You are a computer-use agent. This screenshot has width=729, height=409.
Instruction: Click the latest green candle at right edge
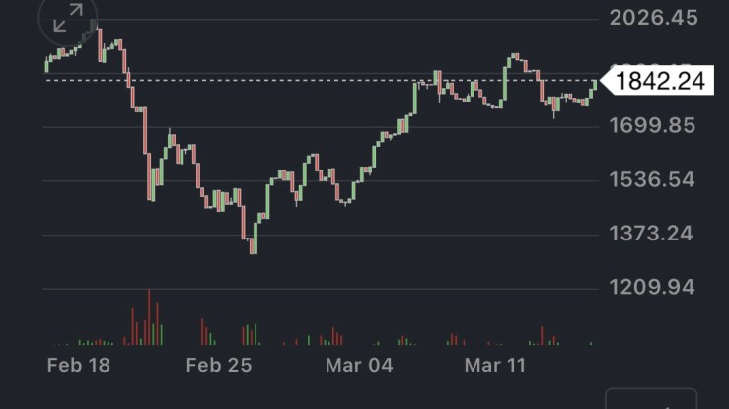(x=594, y=88)
